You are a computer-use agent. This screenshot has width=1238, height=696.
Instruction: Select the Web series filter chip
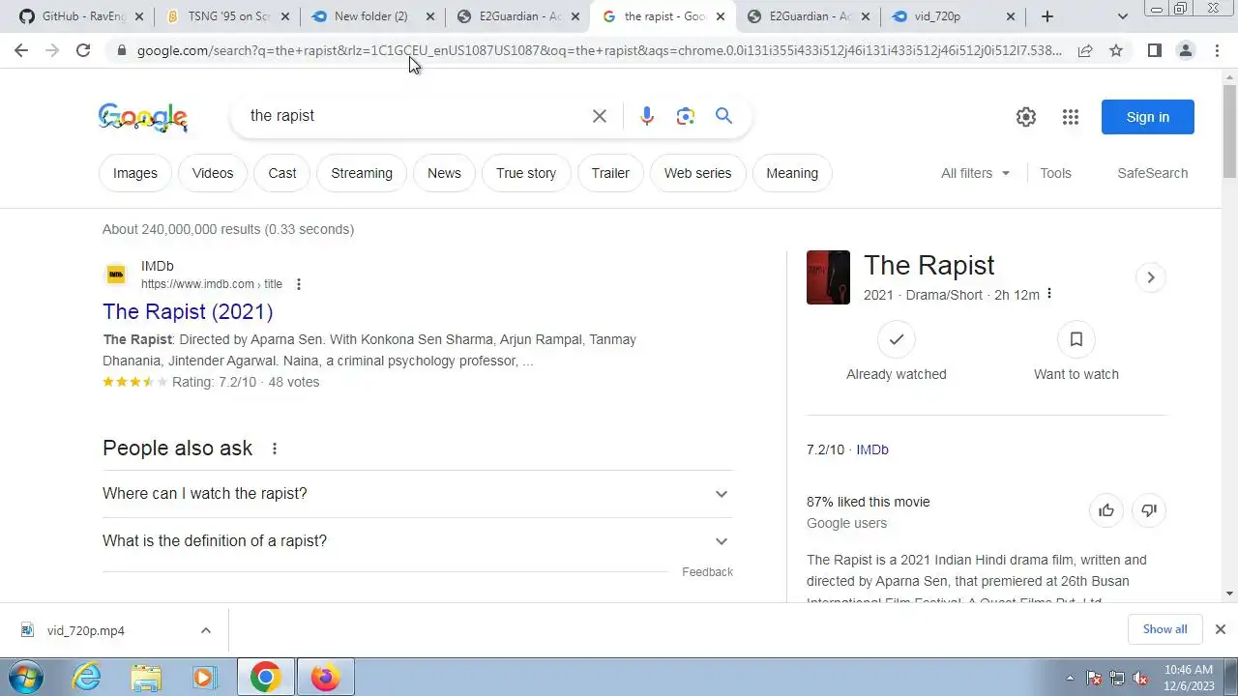point(697,173)
